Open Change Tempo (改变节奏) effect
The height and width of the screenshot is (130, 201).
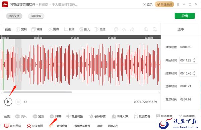(142, 116)
